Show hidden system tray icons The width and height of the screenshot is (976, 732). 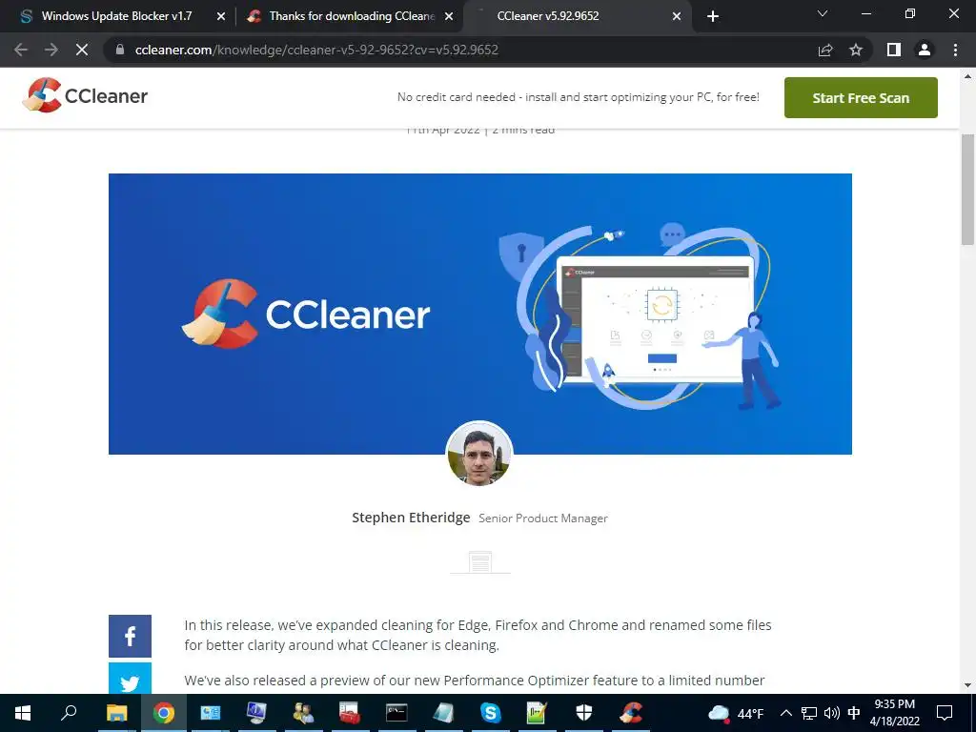point(786,713)
